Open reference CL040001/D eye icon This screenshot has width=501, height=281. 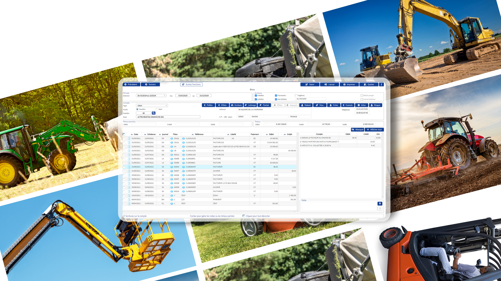click(183, 147)
